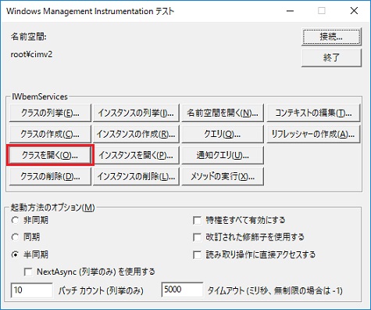Click the 終了 exit button
The width and height of the screenshot is (371, 310).
coord(331,58)
